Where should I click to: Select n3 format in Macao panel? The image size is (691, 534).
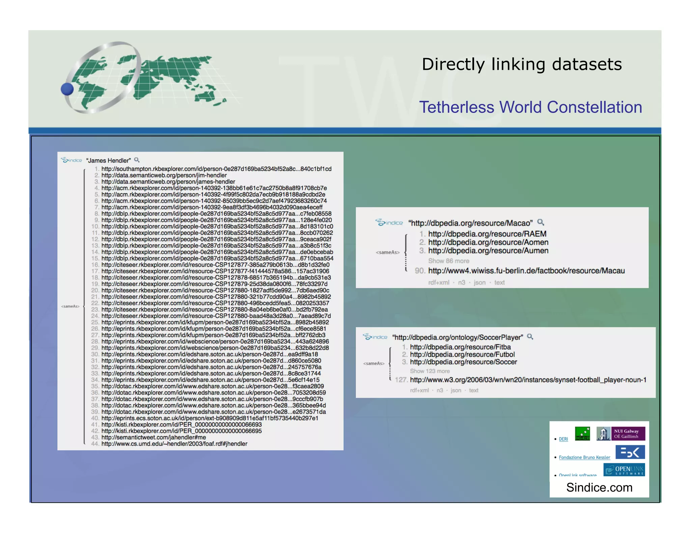[x=462, y=283]
